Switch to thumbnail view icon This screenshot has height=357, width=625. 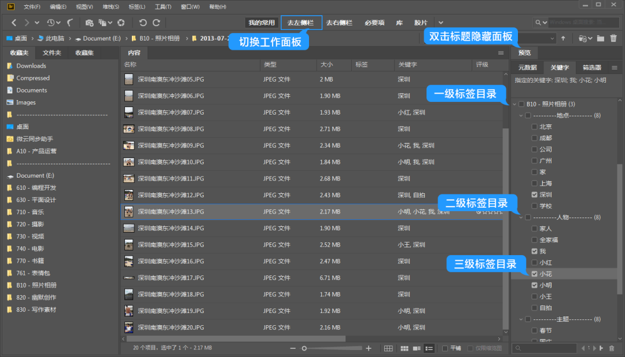click(x=404, y=348)
